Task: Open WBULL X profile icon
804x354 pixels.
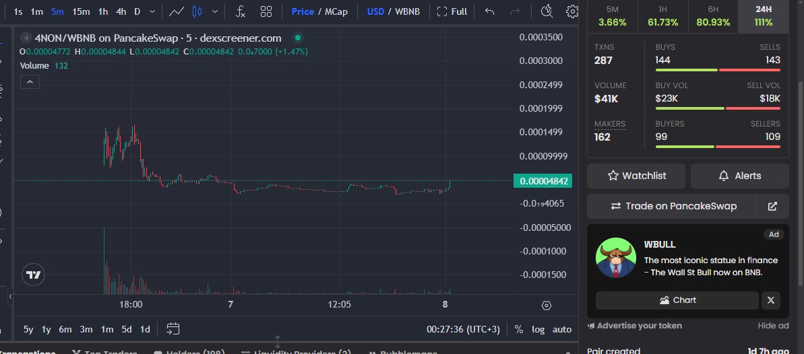Action: click(771, 300)
